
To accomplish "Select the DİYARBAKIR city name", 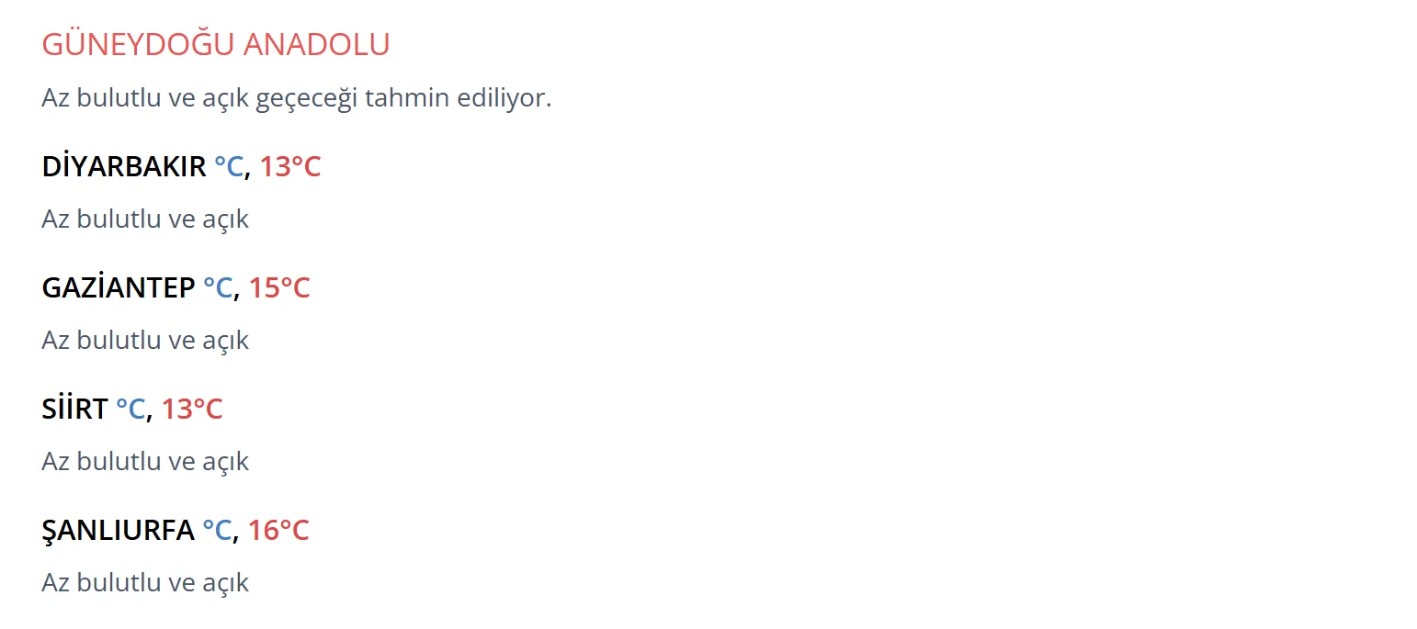I will 124,167.
